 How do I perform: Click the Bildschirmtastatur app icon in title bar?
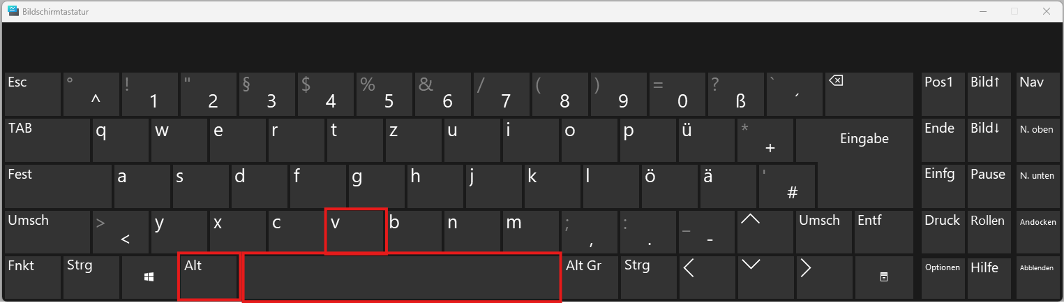13,10
